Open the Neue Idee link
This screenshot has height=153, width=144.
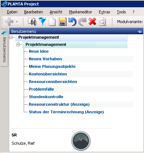[39, 51]
